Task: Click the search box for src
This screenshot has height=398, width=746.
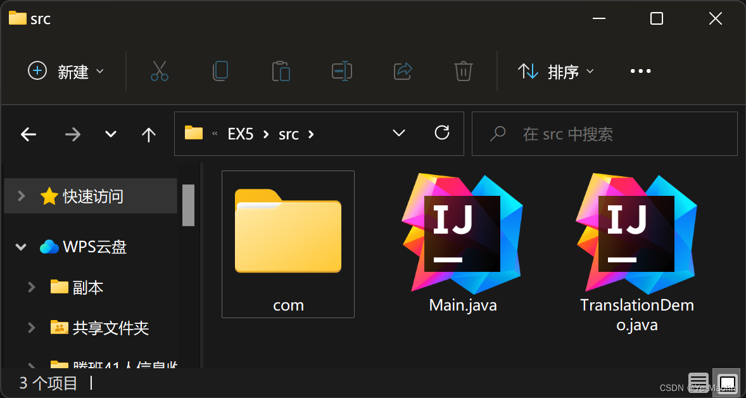Action: coord(604,134)
